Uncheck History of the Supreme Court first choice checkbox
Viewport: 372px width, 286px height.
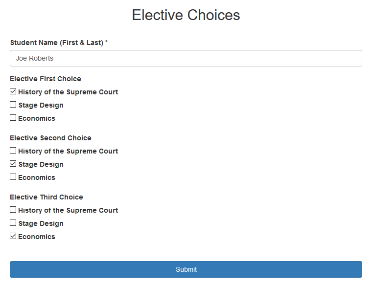tap(13, 91)
